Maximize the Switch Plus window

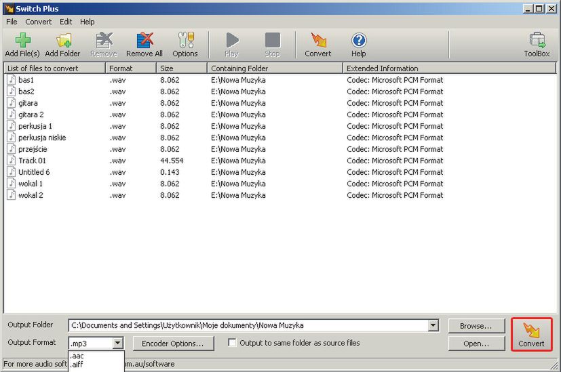point(539,8)
